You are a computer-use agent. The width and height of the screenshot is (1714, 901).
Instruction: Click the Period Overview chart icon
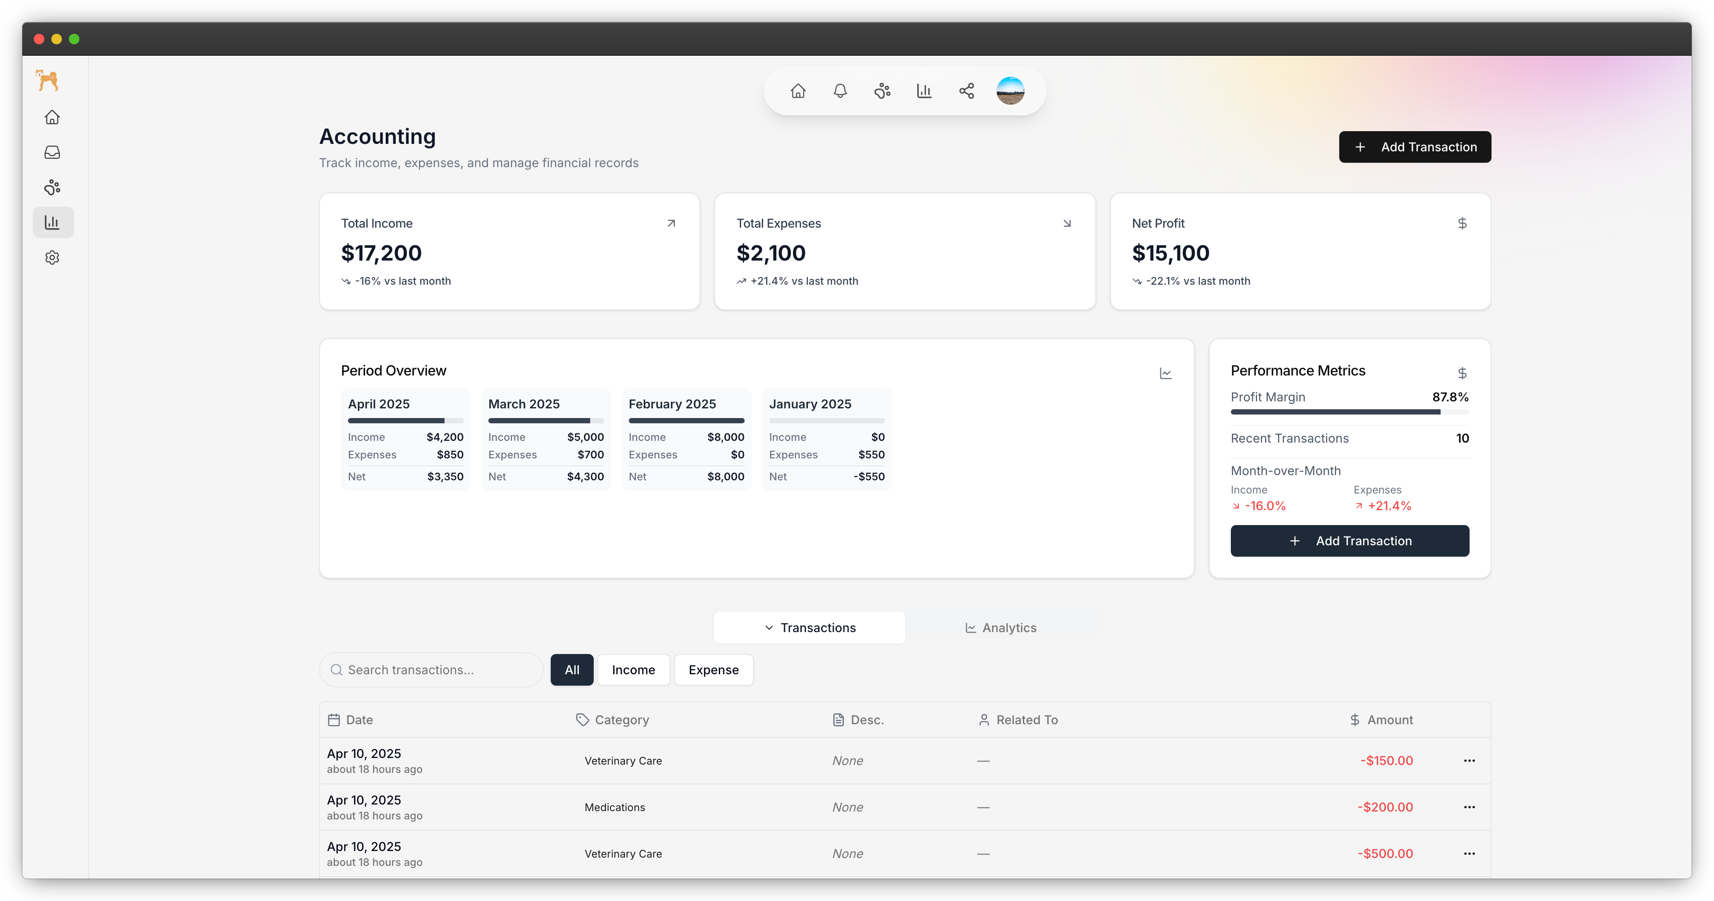(x=1165, y=374)
